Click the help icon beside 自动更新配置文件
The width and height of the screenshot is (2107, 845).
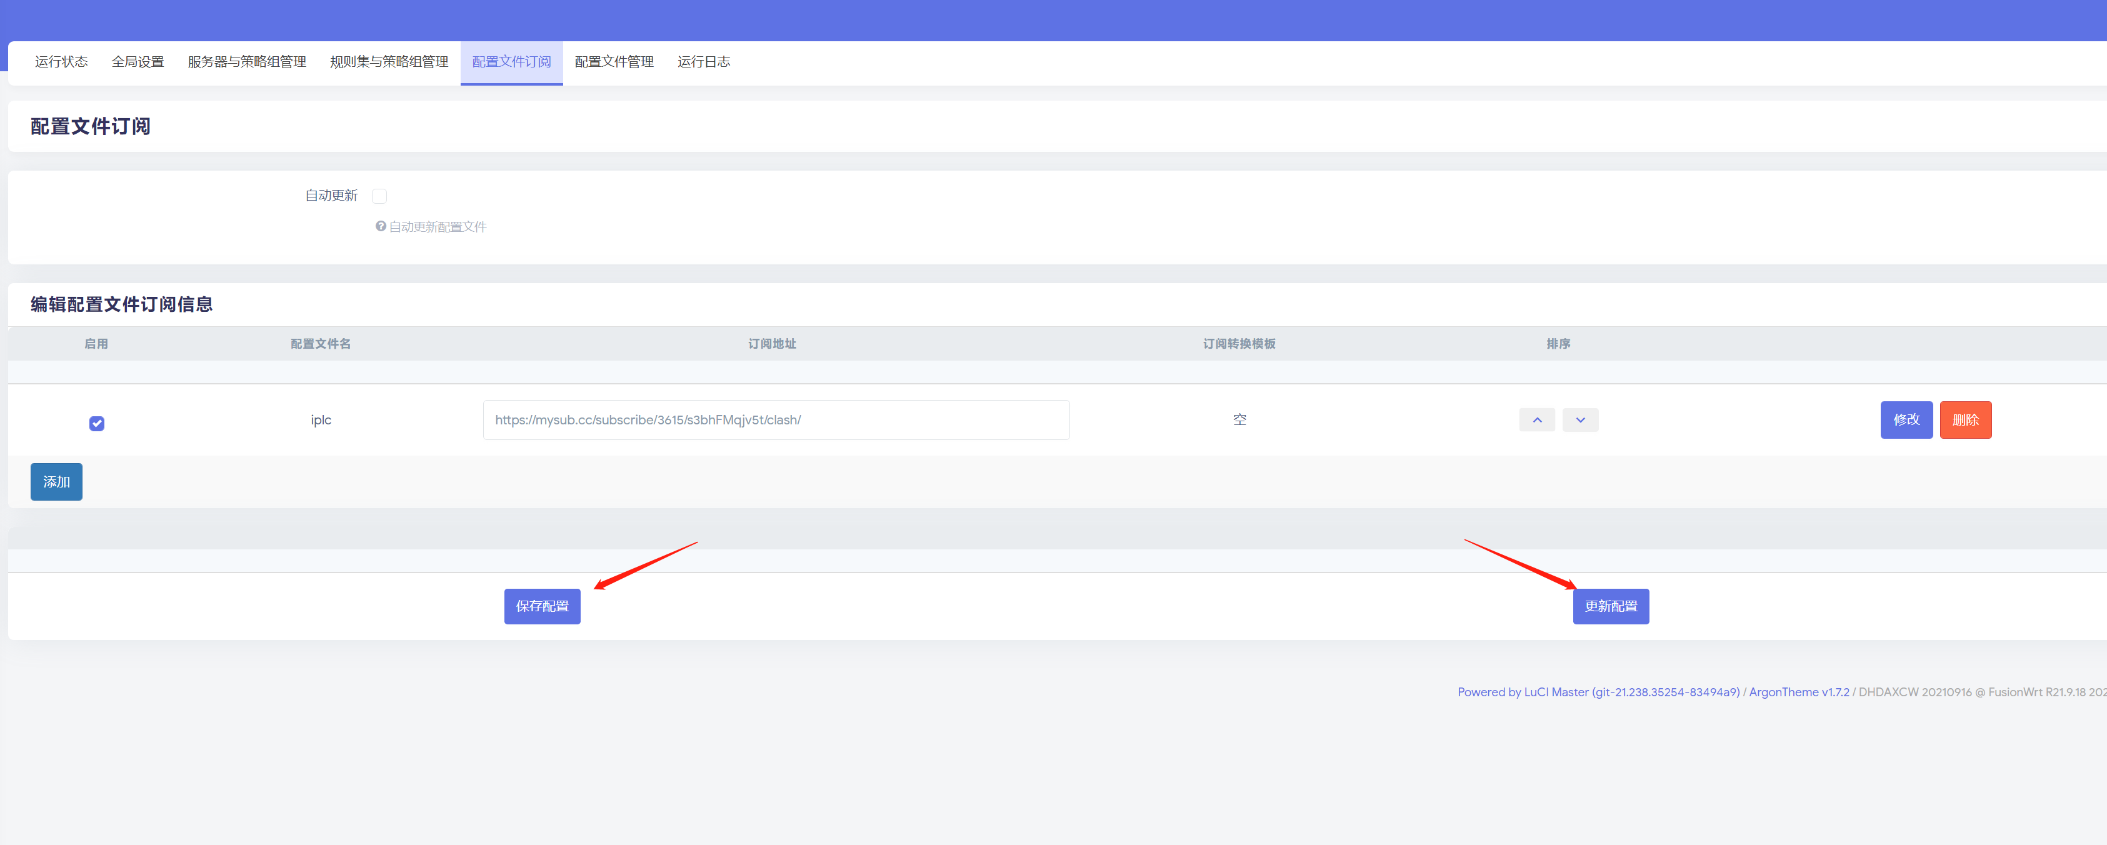coord(381,227)
